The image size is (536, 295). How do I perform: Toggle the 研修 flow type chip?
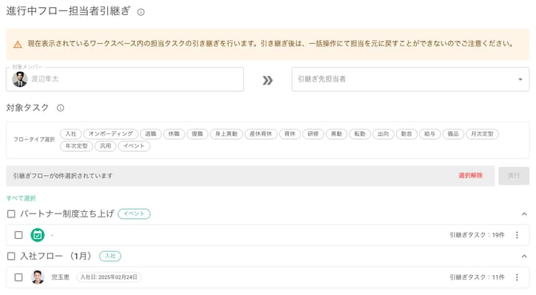coord(313,134)
